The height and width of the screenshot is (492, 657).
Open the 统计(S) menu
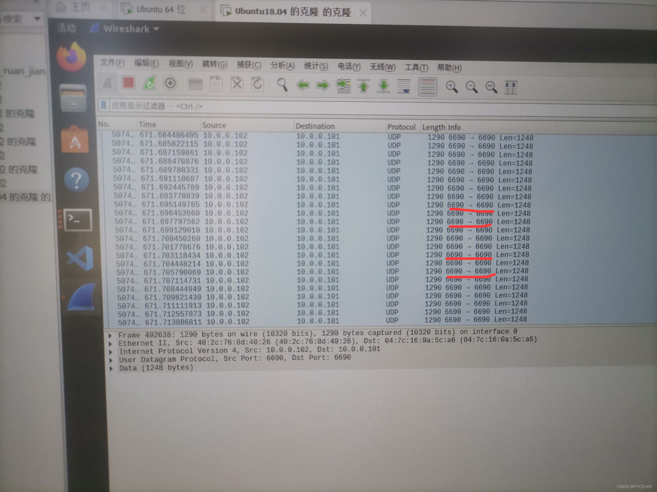point(316,66)
